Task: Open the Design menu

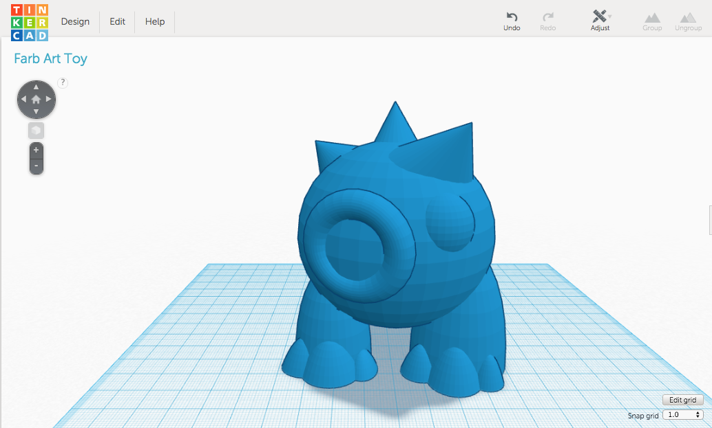Action: (x=74, y=21)
